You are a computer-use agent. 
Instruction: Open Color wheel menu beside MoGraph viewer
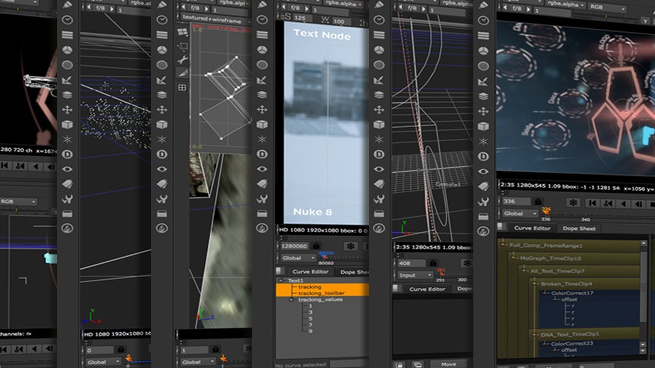click(483, 50)
